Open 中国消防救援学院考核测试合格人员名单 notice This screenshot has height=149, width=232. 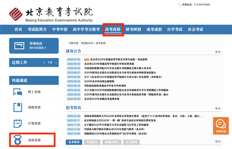click(118, 68)
